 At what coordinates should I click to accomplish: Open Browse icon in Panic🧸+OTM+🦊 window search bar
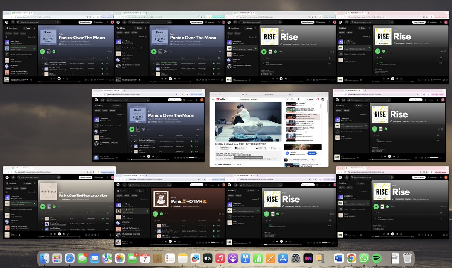click(169, 185)
